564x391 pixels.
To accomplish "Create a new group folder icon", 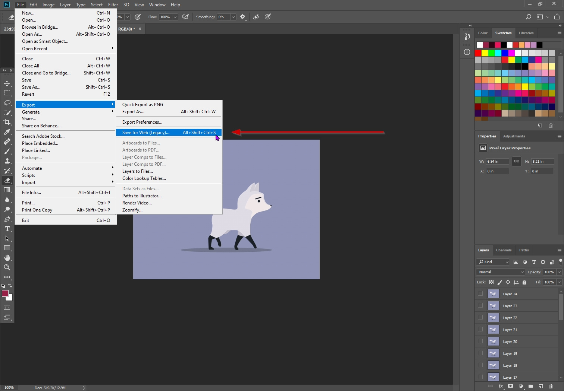I will point(531,386).
